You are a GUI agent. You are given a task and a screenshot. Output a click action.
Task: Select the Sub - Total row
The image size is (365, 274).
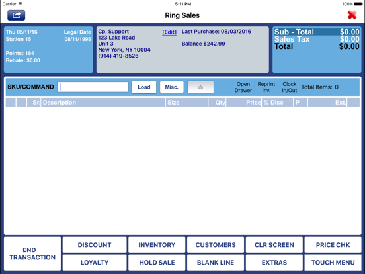tap(317, 32)
